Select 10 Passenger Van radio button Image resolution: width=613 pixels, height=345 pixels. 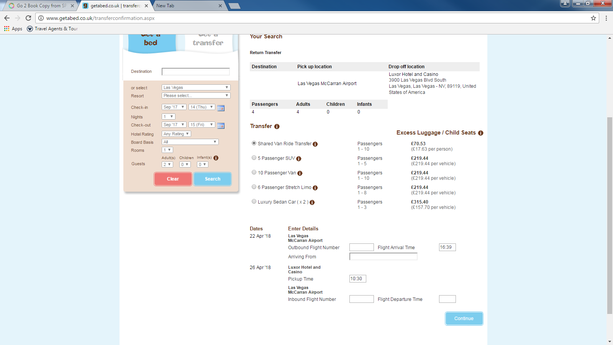(254, 172)
